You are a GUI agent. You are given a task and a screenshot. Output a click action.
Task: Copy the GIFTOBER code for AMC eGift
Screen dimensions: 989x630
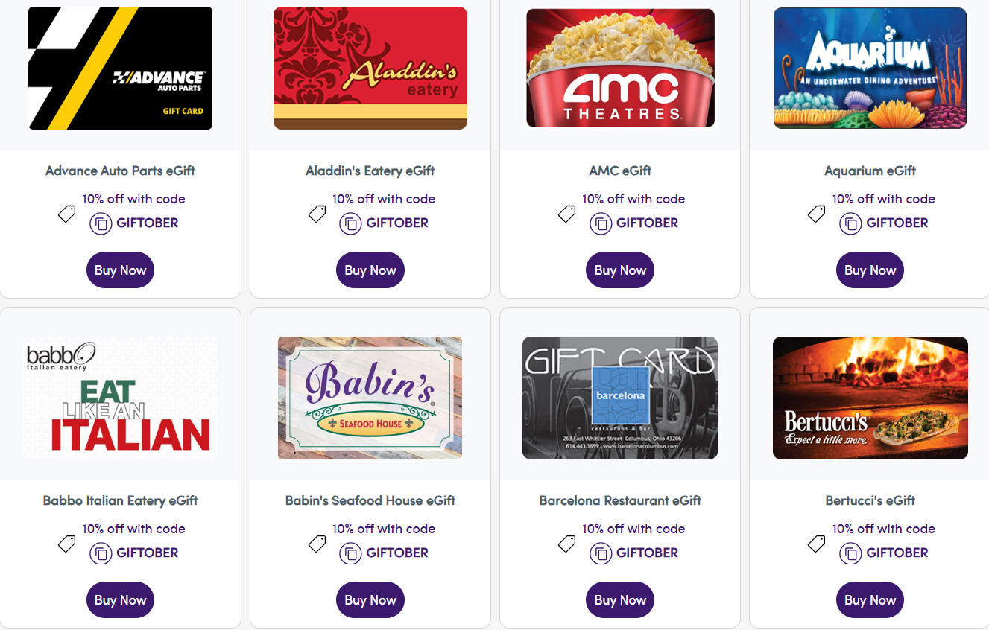point(601,223)
